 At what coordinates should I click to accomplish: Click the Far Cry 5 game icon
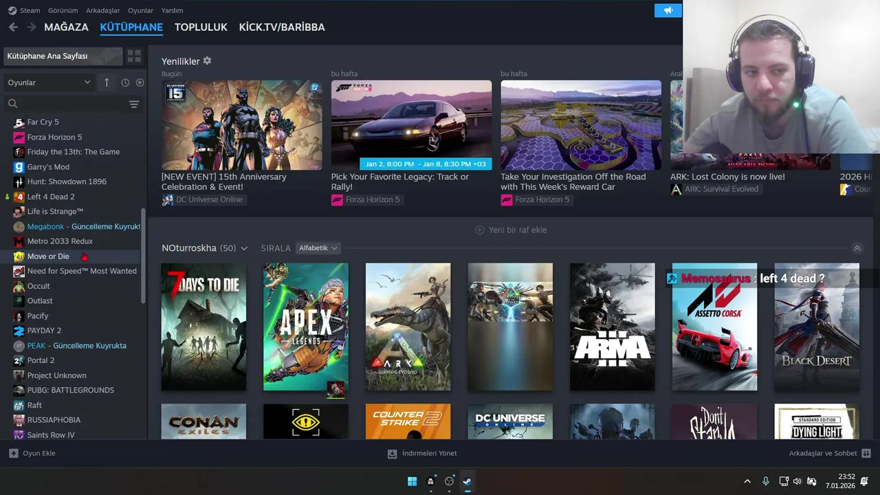pyautogui.click(x=19, y=122)
